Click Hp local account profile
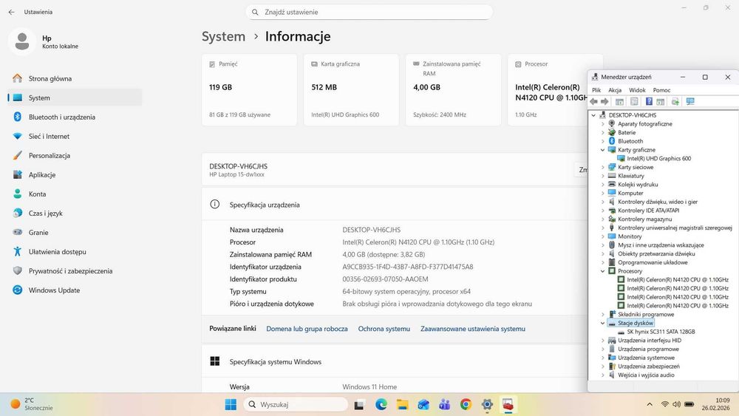 (x=45, y=41)
